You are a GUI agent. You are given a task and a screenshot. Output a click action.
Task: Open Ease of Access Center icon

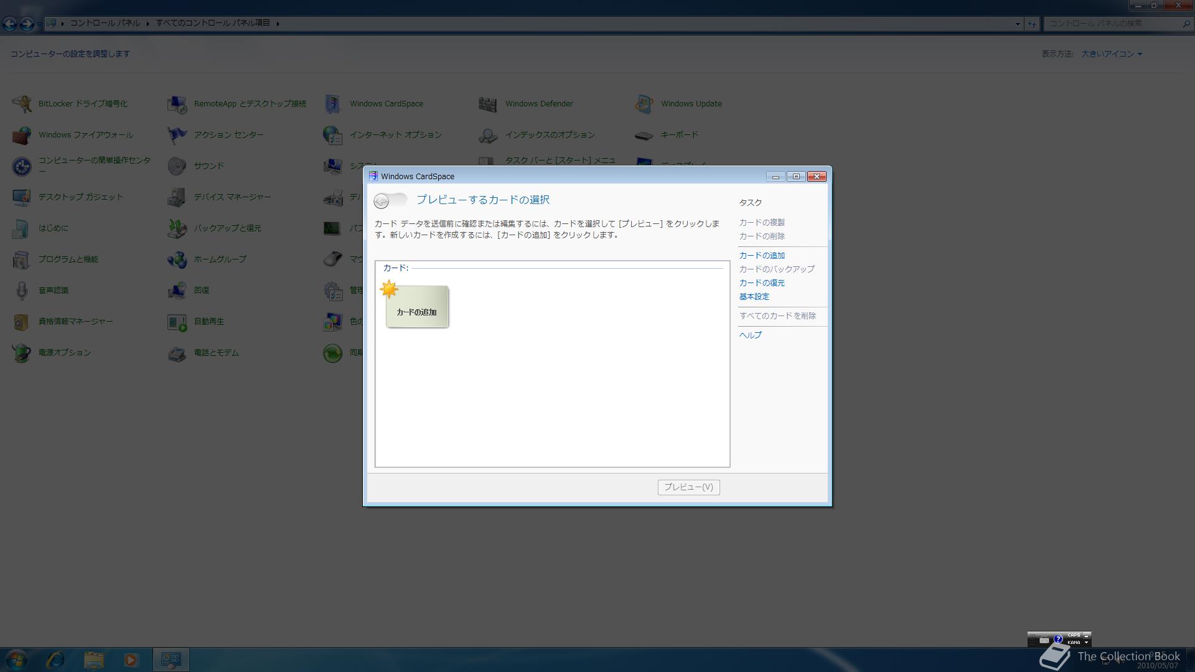click(x=22, y=166)
